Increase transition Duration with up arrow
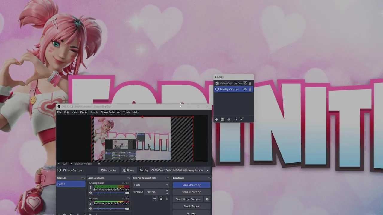The image size is (383, 215). [x=167, y=191]
